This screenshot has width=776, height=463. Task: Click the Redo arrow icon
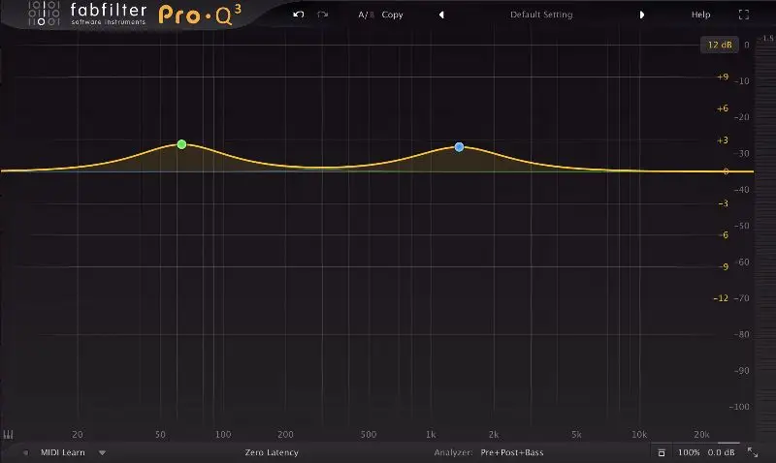coord(323,15)
